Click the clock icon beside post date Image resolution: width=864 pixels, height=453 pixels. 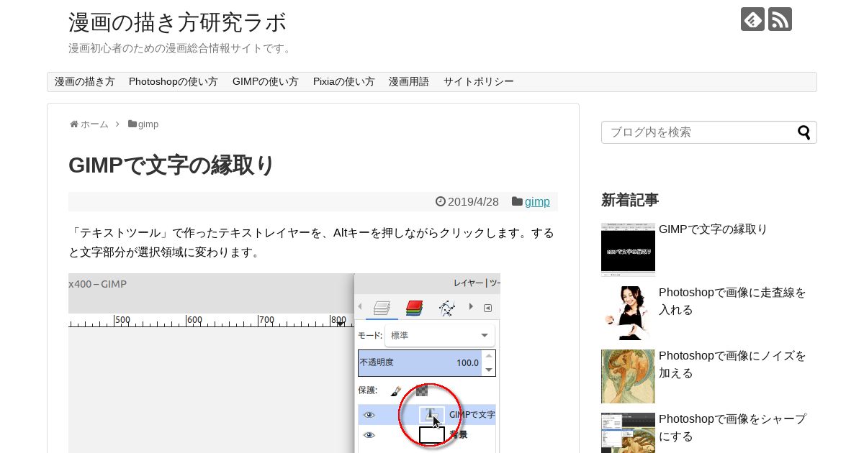441,201
